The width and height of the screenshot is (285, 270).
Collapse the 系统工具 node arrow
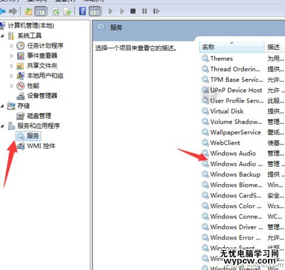(2, 36)
